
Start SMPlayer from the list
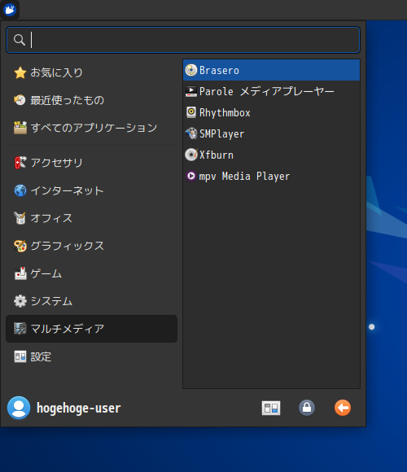tap(271, 133)
